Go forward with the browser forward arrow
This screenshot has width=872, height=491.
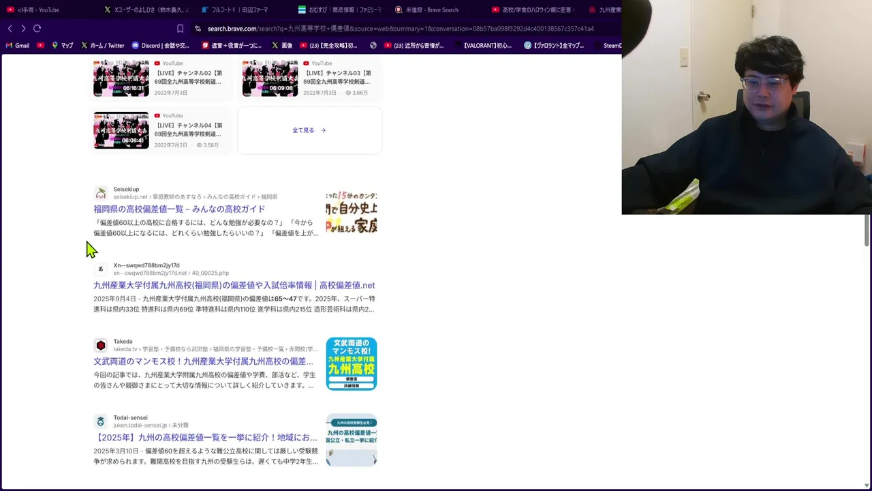click(23, 29)
